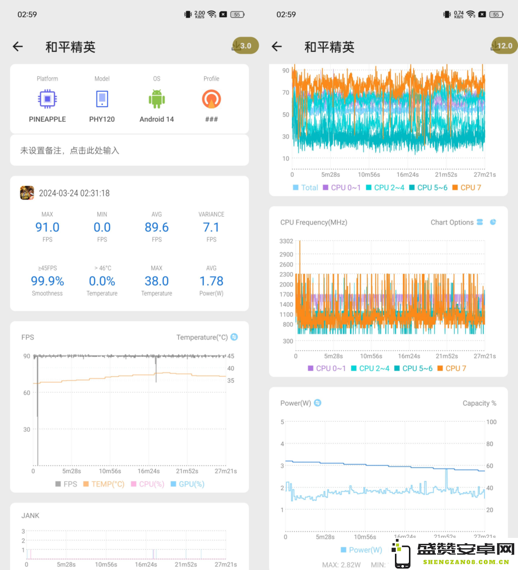Tap the download badge showing 12.0
Image resolution: width=518 pixels, height=570 pixels.
[x=504, y=46]
